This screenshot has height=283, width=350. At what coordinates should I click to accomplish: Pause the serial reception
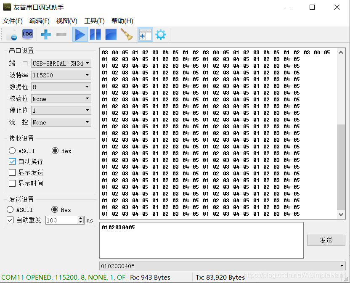click(x=95, y=34)
